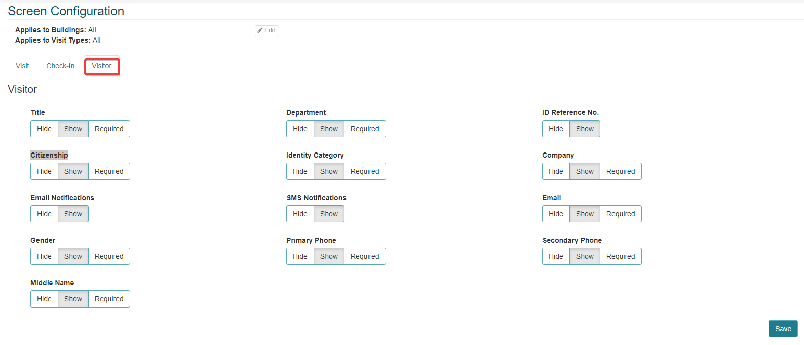Click the Email Notifications label
Image resolution: width=804 pixels, height=345 pixels.
pos(62,198)
